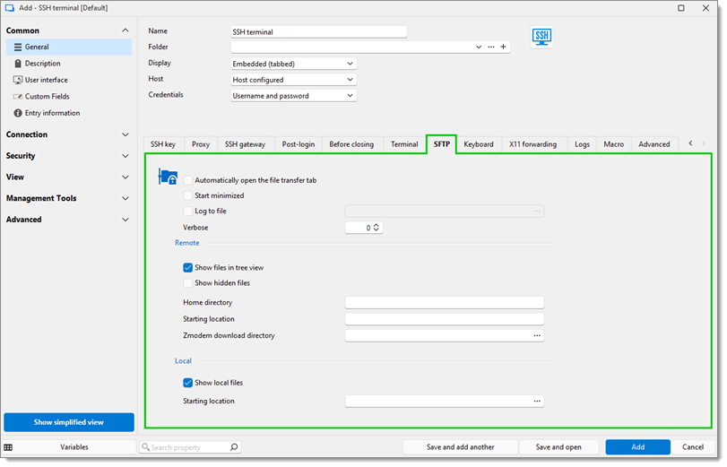Click the Custom Fields icon

click(x=18, y=97)
